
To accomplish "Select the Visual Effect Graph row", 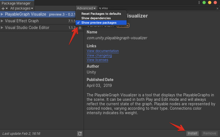I will coord(42,21).
